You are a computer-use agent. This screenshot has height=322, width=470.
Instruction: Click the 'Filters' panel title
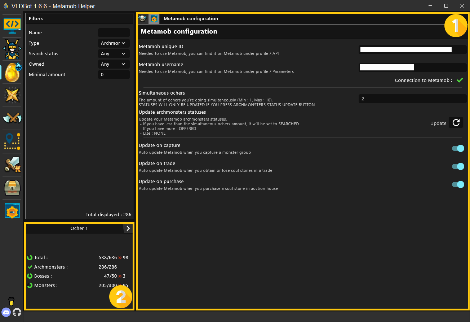click(x=36, y=18)
